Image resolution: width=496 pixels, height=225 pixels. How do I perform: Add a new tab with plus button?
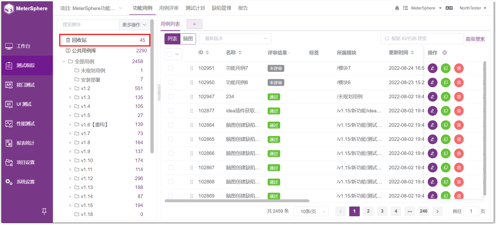click(194, 24)
